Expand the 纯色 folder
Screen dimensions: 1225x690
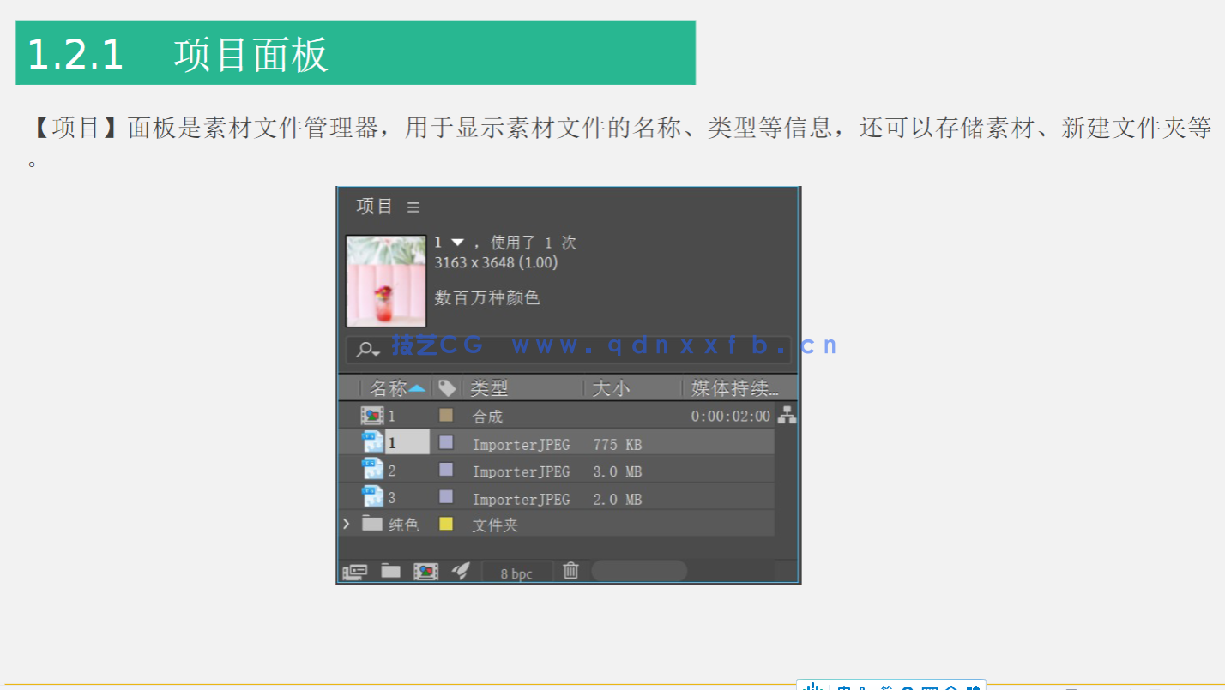coord(346,524)
